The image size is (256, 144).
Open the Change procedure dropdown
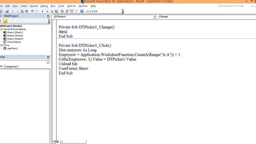click(207, 17)
